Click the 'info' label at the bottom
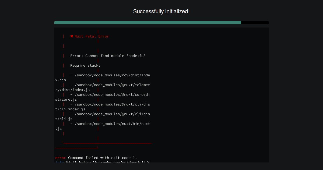 59,162
